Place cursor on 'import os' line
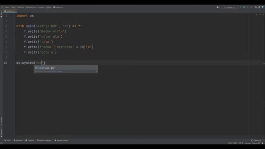The width and height of the screenshot is (265, 149). coord(25,16)
